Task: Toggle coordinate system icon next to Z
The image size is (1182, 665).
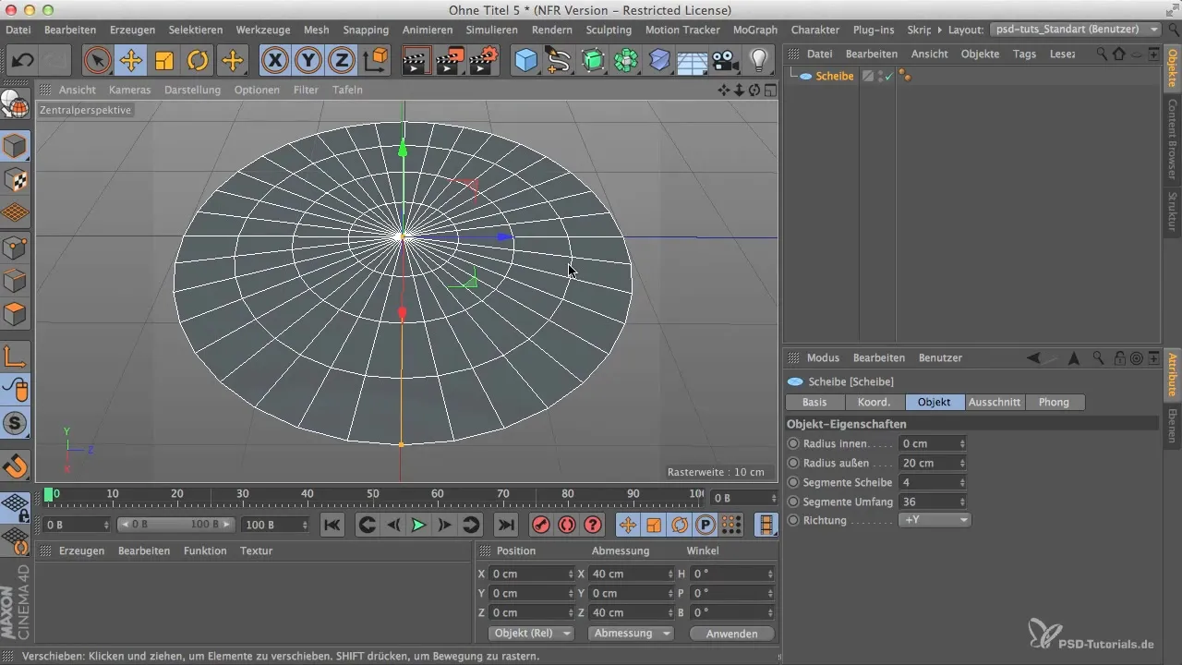Action: 376,61
